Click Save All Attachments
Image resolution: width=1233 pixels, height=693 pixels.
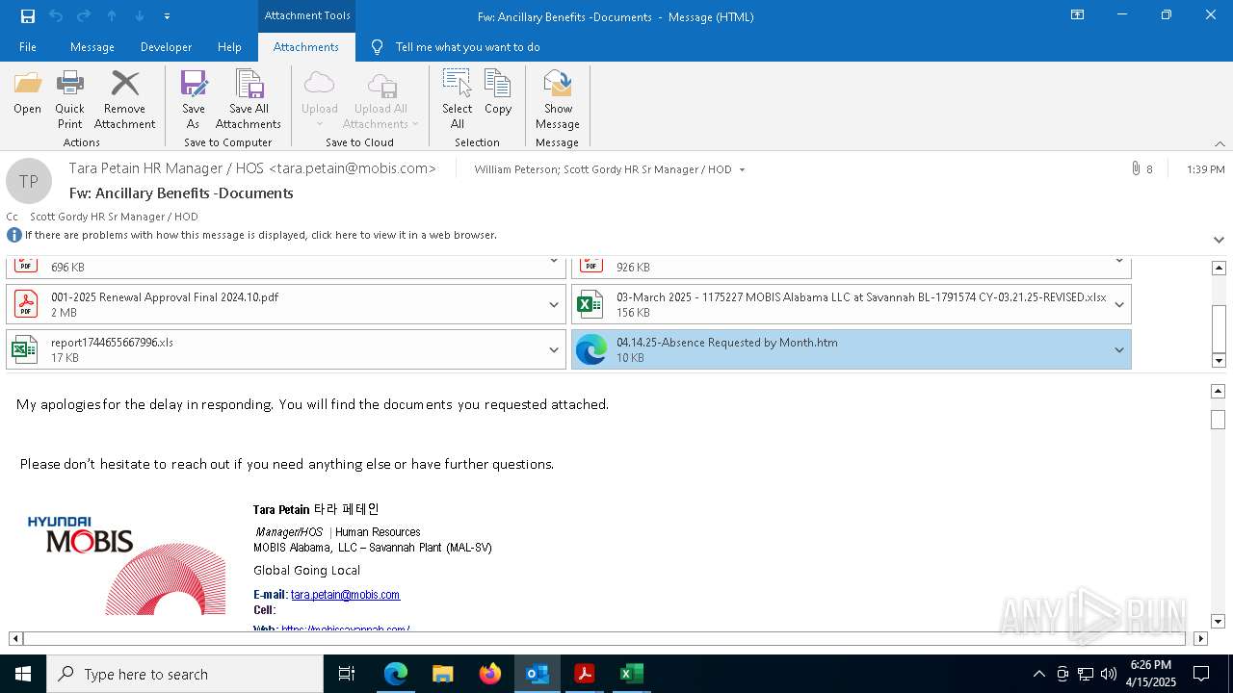249,100
